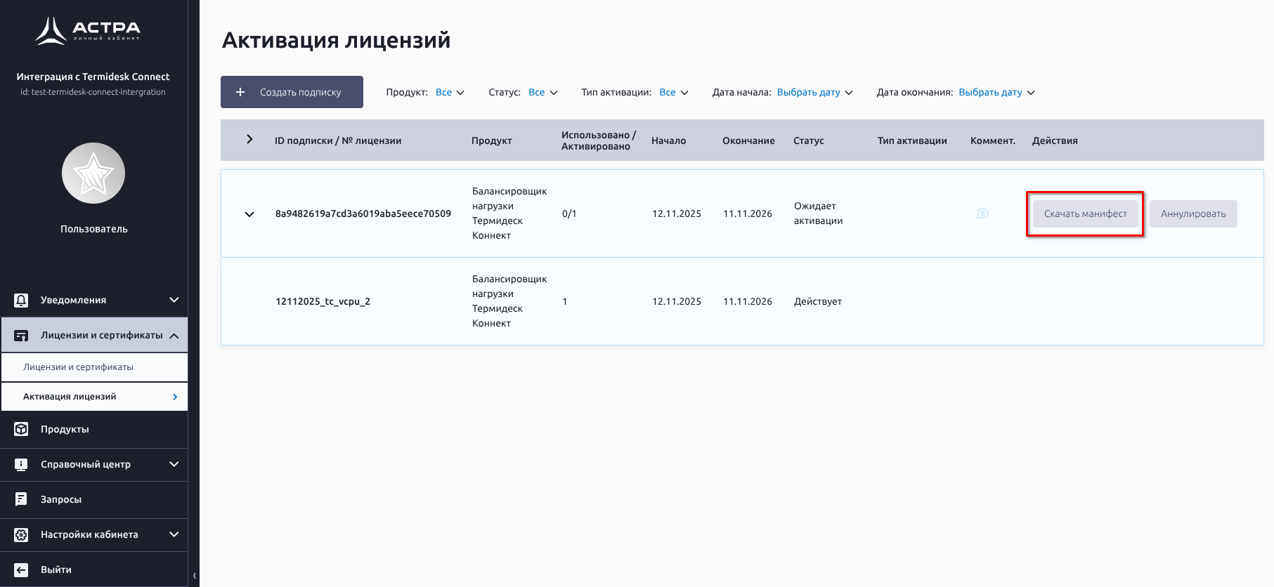Click the Download manifest button

(1085, 214)
